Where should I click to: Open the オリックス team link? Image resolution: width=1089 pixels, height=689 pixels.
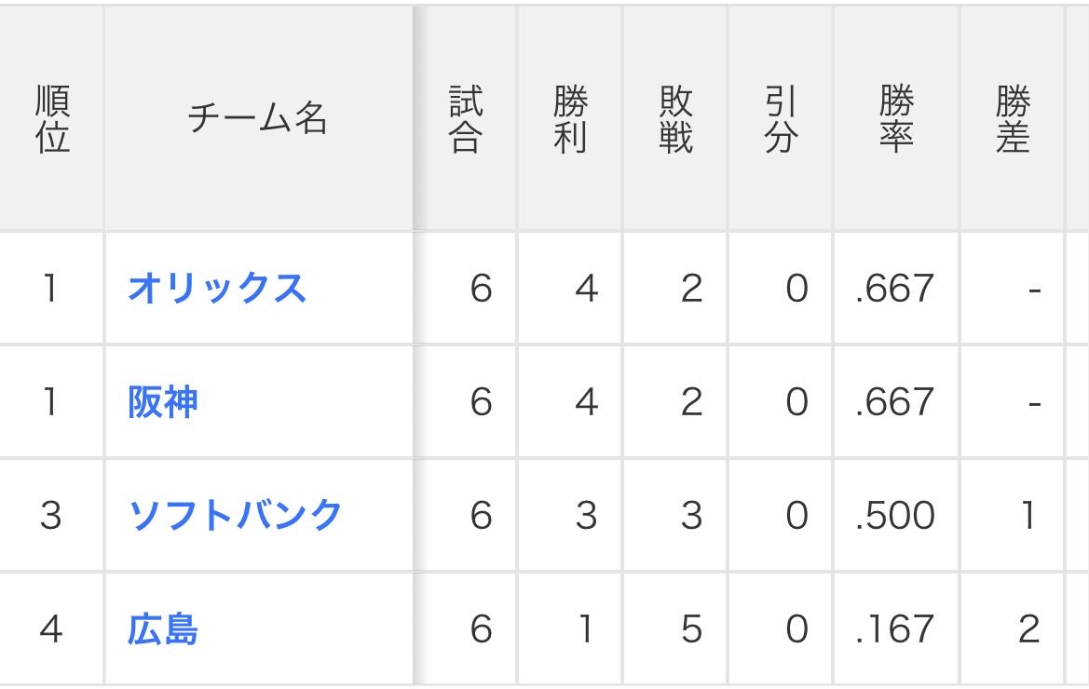[216, 289]
